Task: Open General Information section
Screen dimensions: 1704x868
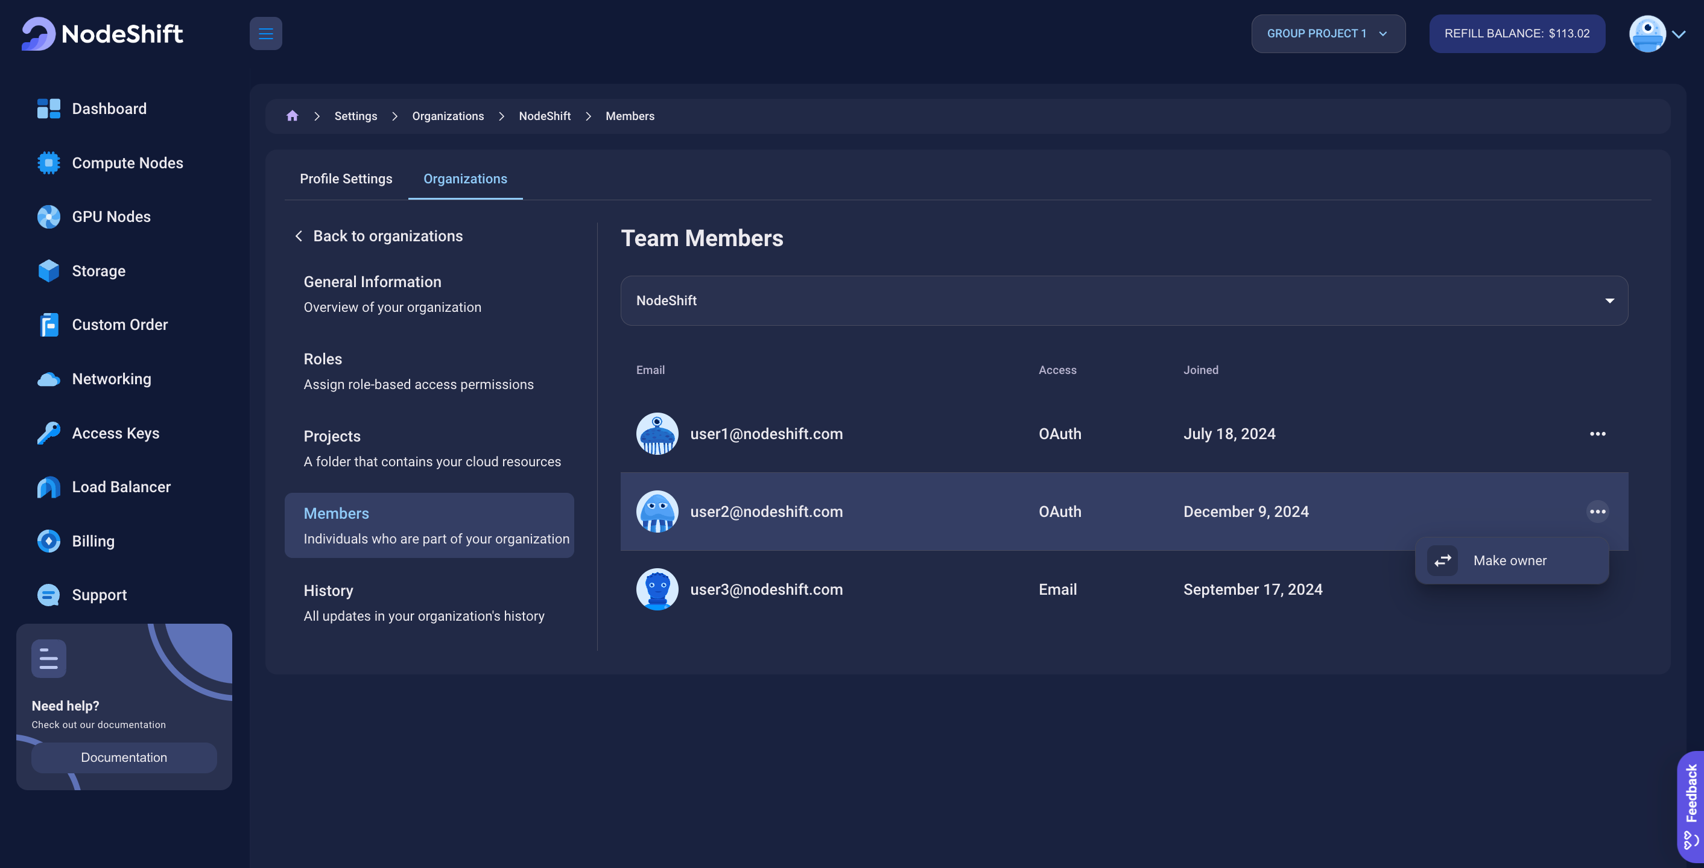Action: pyautogui.click(x=429, y=294)
